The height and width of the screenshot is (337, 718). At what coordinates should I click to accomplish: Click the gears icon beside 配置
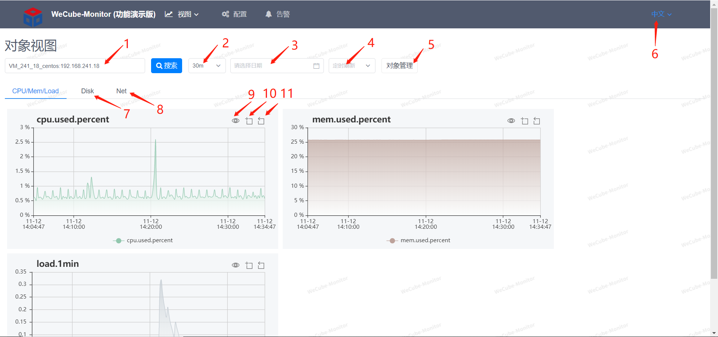click(225, 14)
